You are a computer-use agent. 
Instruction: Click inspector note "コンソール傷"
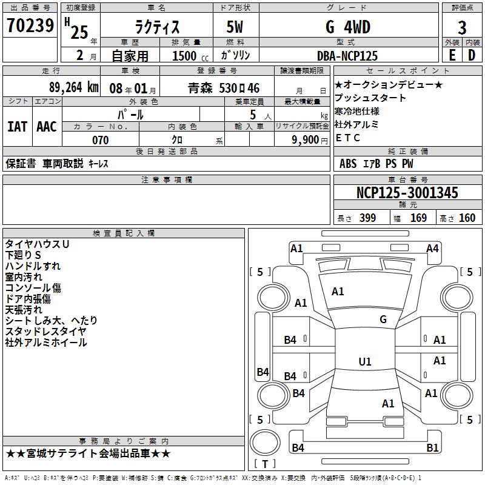[x=33, y=287]
